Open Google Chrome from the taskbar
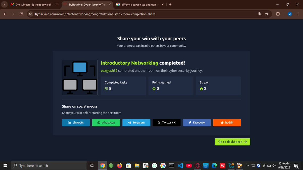This screenshot has width=303, height=170. [102, 165]
